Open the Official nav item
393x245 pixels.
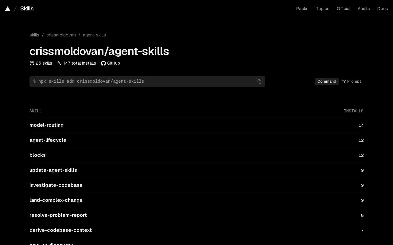click(x=343, y=9)
